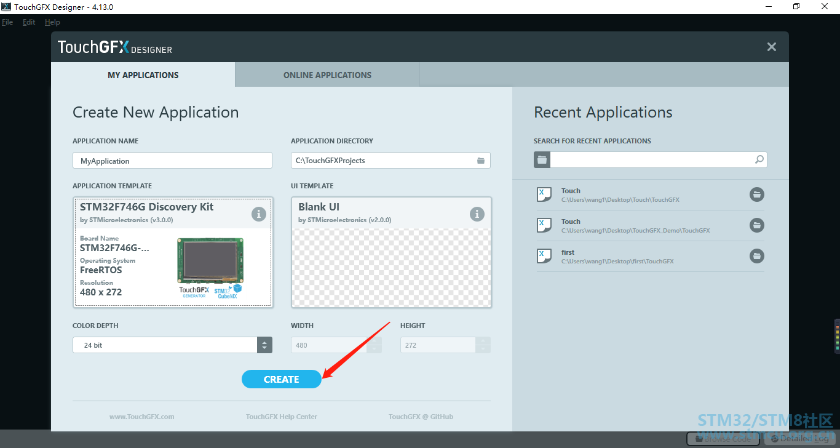Show info for STM32F746G Discovery Kit template
This screenshot has height=448, width=840.
point(259,214)
